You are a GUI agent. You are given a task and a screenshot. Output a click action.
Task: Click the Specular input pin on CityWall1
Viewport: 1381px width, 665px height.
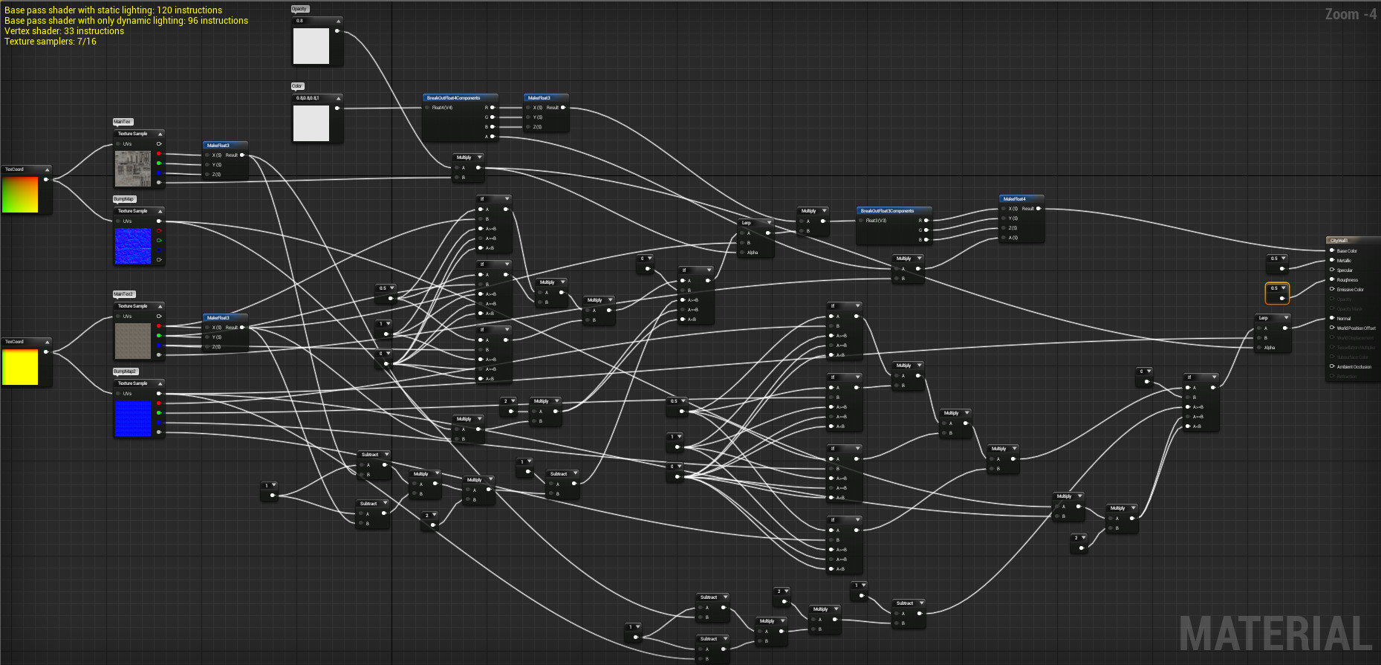pyautogui.click(x=1332, y=270)
